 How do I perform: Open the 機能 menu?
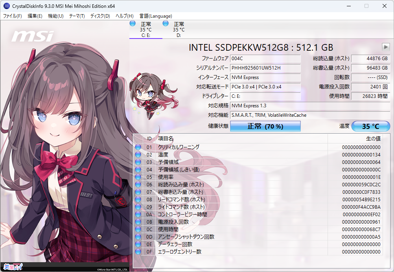tap(55, 16)
